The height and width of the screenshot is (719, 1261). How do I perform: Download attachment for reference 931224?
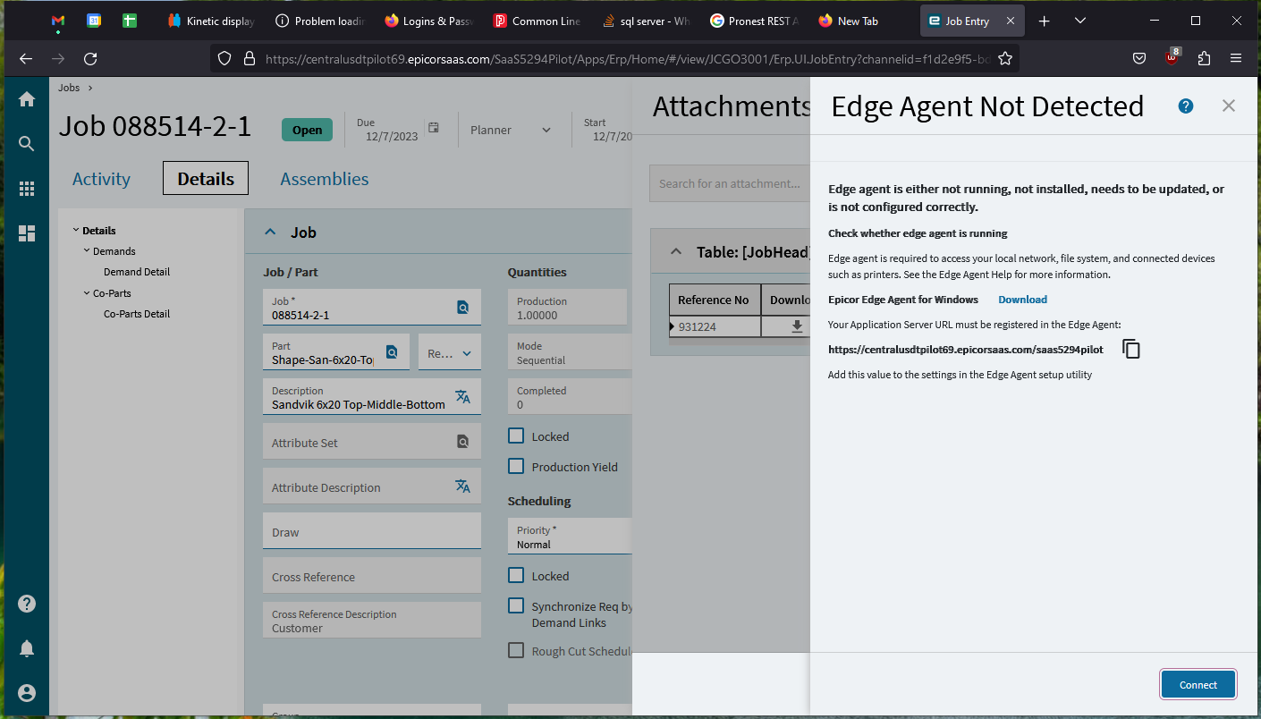797,327
